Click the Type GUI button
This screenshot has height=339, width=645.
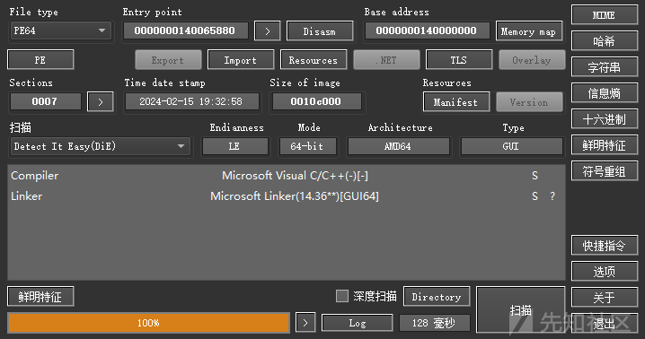click(511, 146)
